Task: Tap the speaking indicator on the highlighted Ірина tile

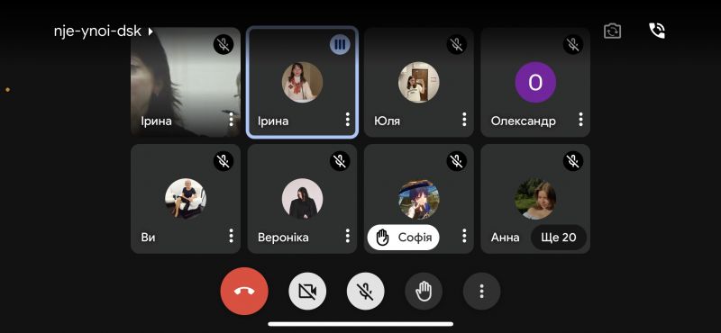Action: tap(340, 45)
